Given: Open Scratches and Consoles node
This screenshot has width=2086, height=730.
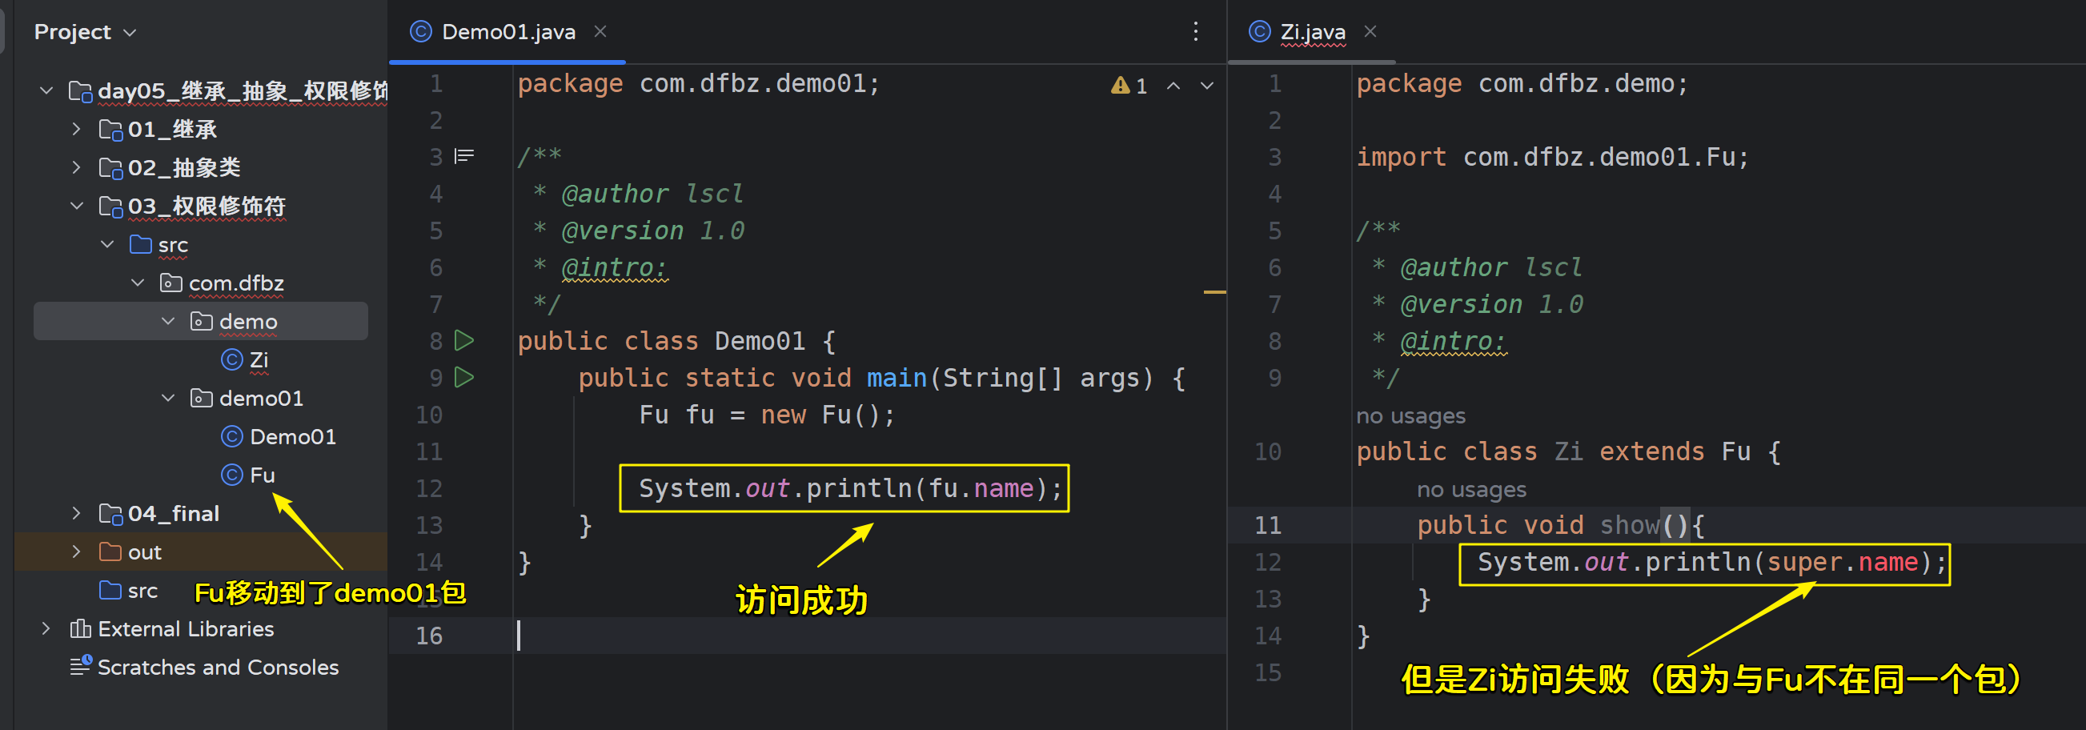Looking at the screenshot, I should point(217,667).
